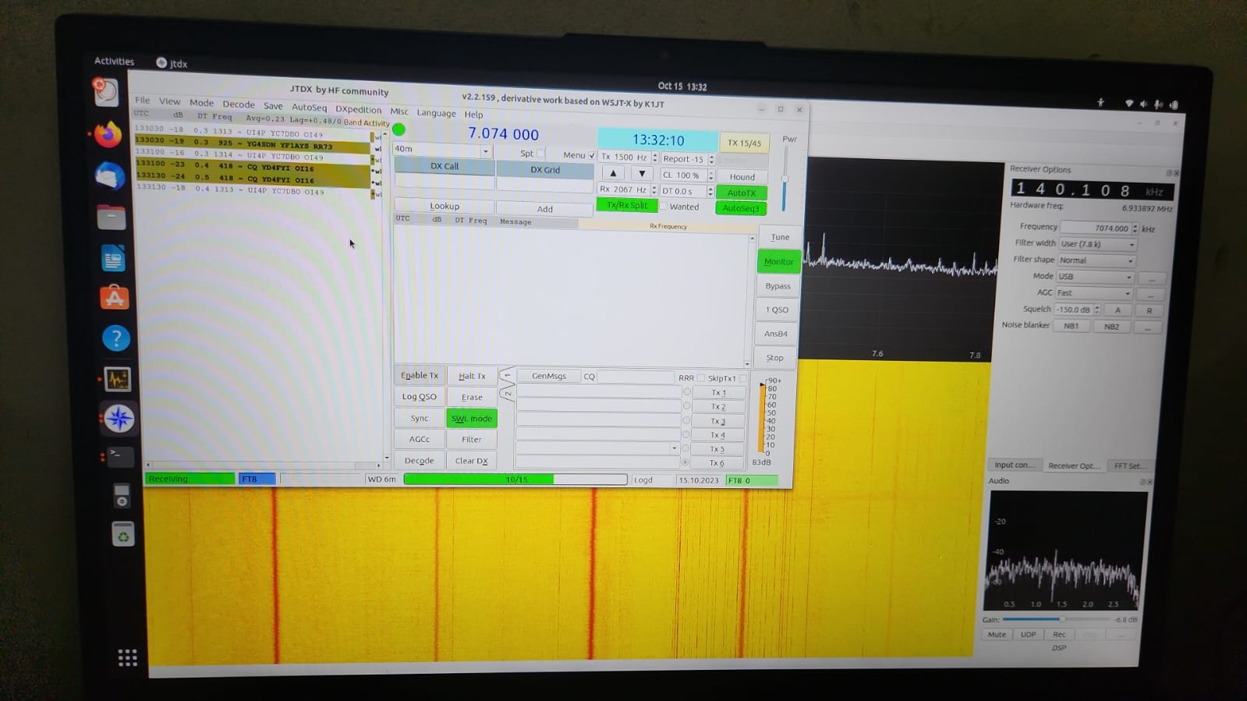This screenshot has height=701, width=1247.
Task: Open the AutoSeq menu
Action: click(x=309, y=108)
